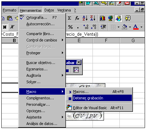The height and width of the screenshot is (129, 146).
Task: Select Compartir libro... option
Action: click(42, 34)
